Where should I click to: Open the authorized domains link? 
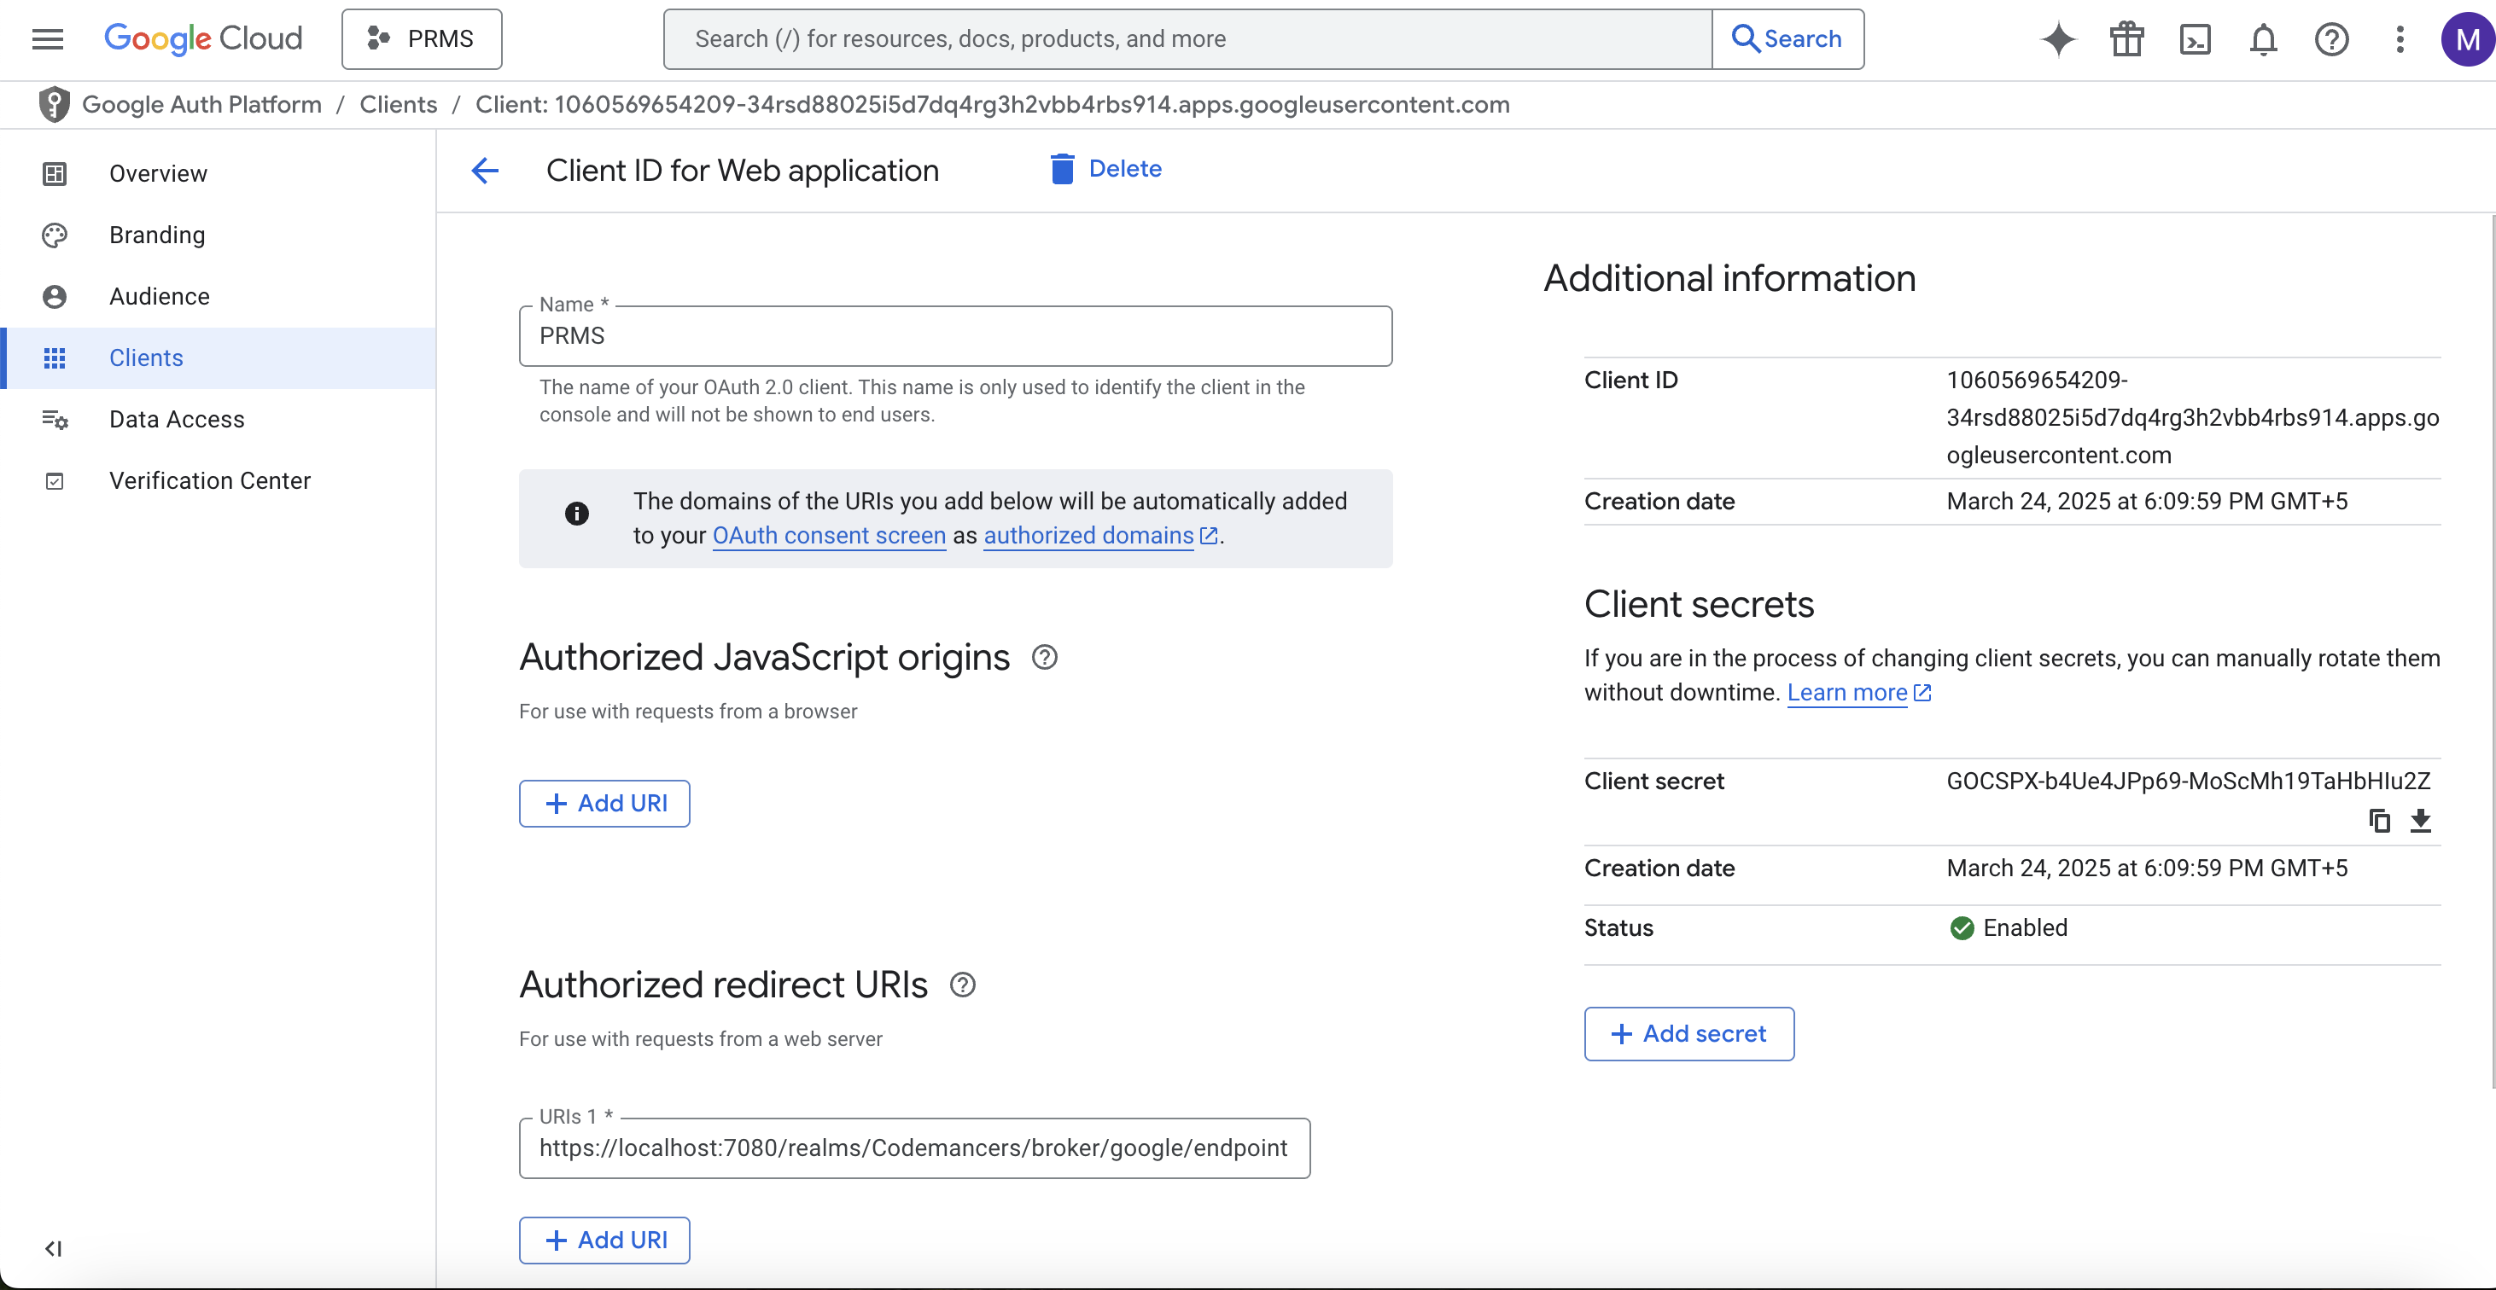pos(1088,536)
